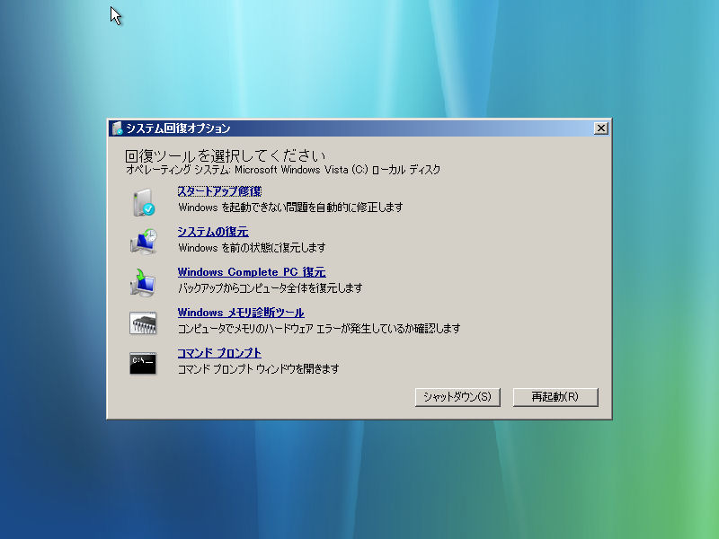Open the システムの復元 link
The height and width of the screenshot is (539, 719).
click(x=213, y=232)
